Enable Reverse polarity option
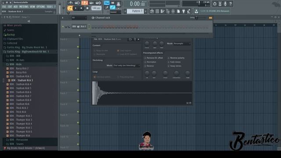Viewport: 281px width, 158px height. point(176,58)
